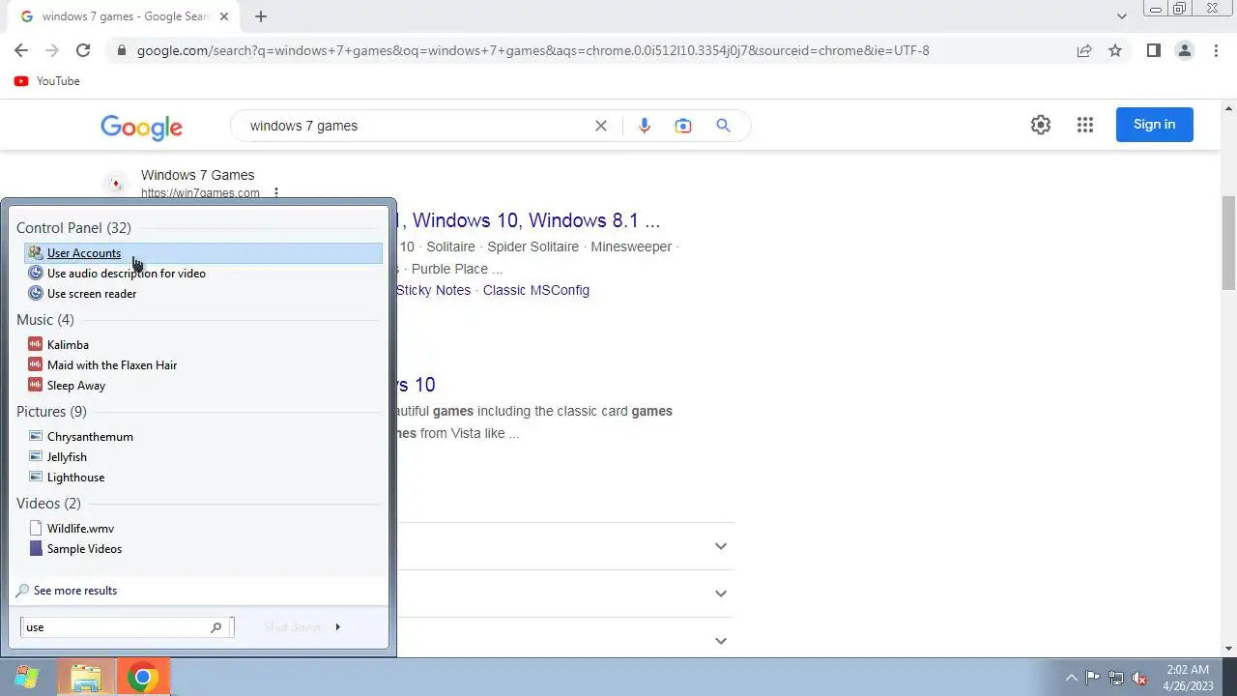Show hidden system tray icons
1237x696 pixels.
(x=1071, y=678)
